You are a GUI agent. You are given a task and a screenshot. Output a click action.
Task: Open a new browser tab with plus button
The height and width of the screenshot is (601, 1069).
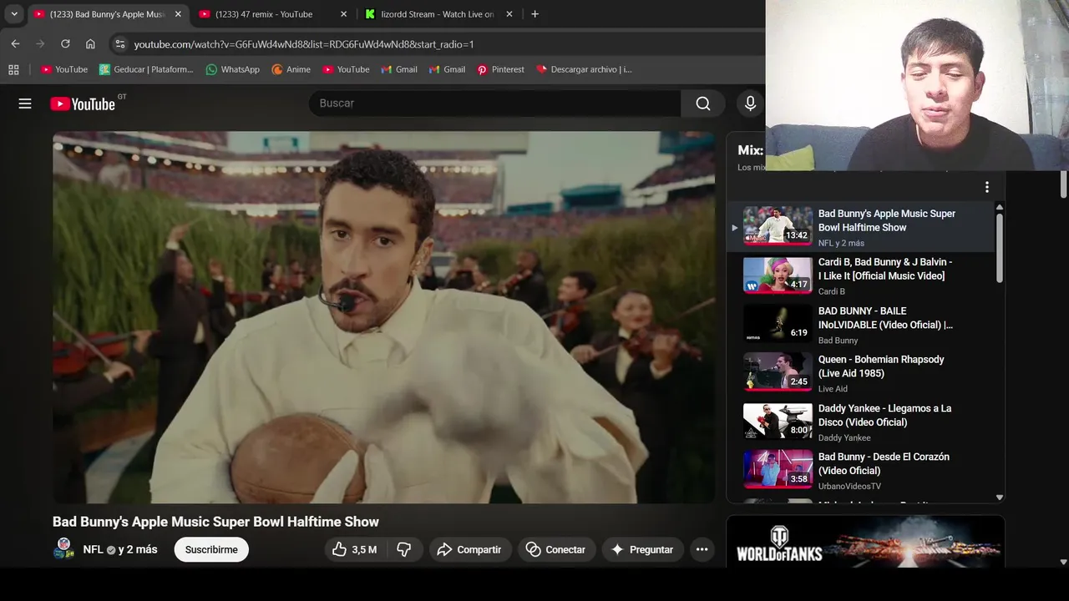tap(534, 14)
